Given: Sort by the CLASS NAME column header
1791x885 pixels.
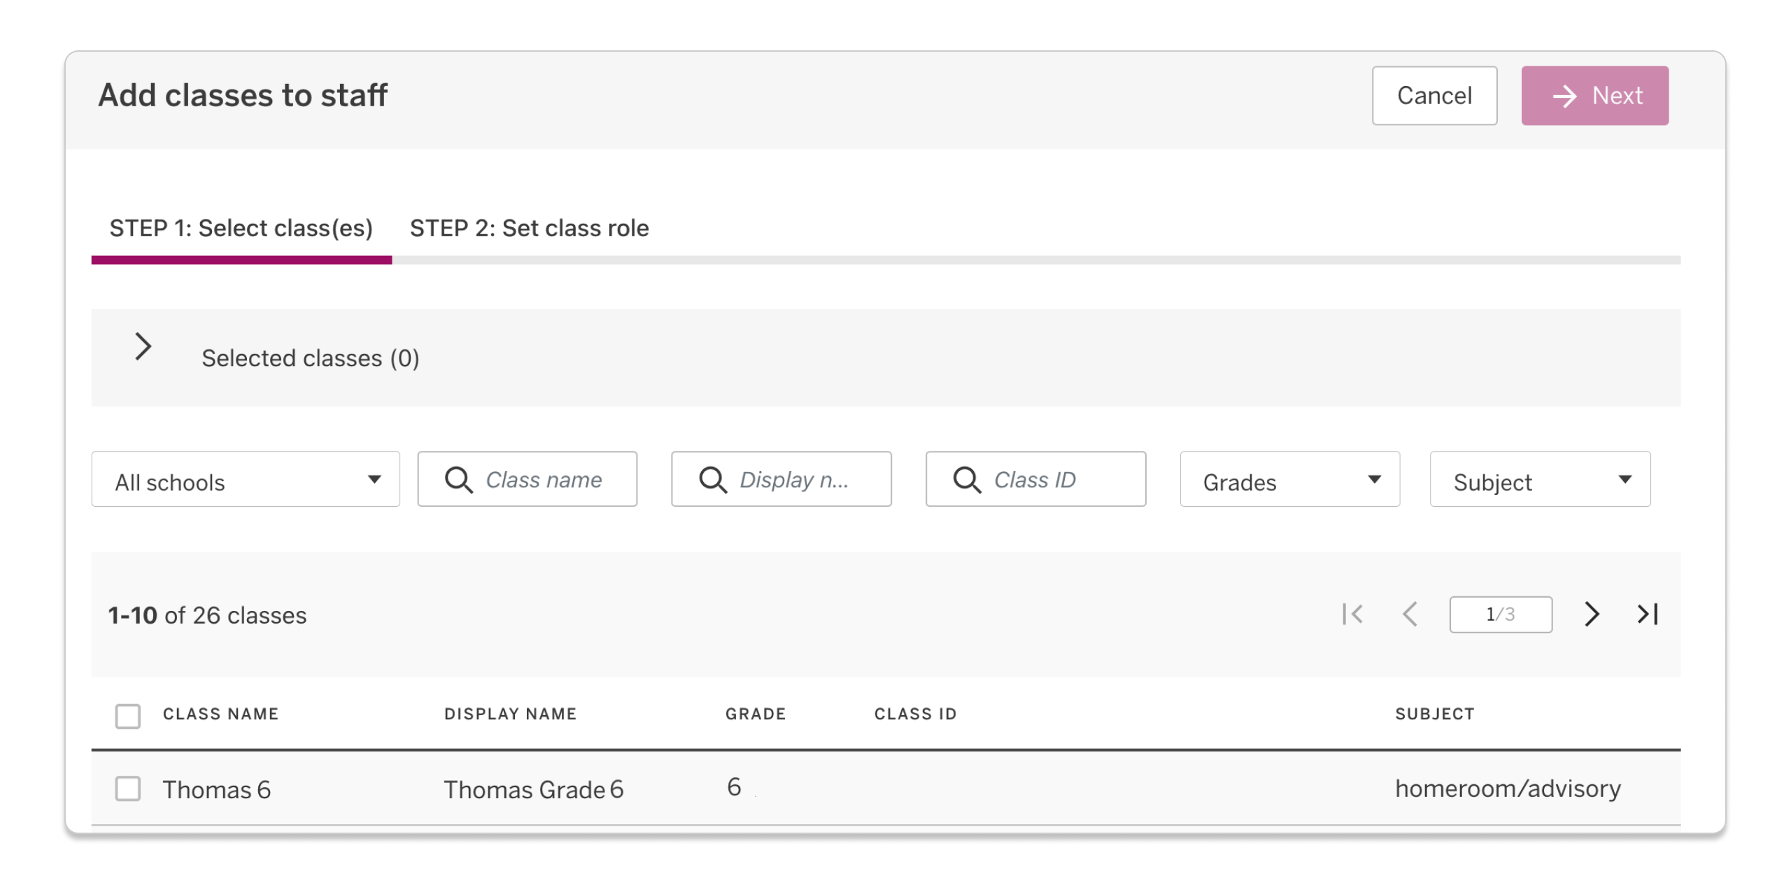Looking at the screenshot, I should [x=221, y=714].
